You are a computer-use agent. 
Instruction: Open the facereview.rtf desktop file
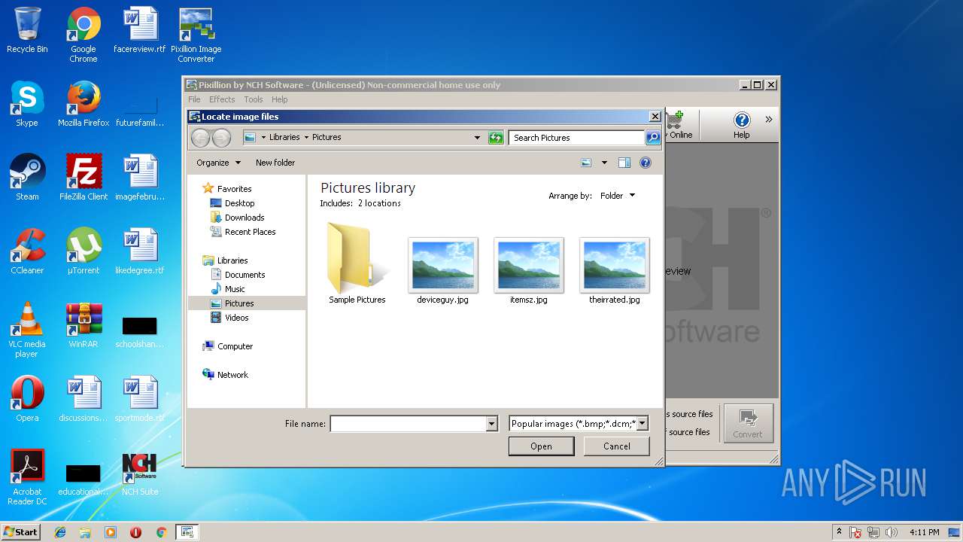pos(140,30)
